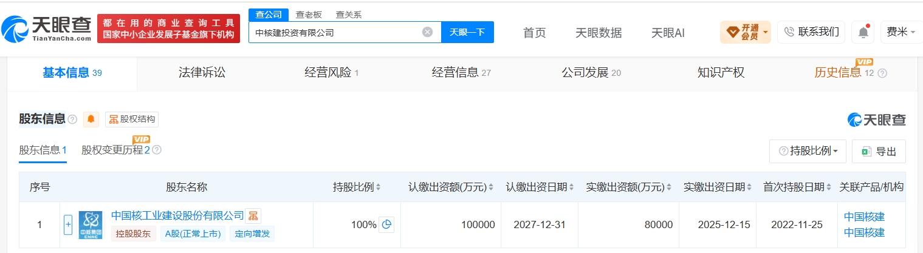Switch to 基本信息 tab
Viewport: 923px width, 253px height.
[x=72, y=73]
